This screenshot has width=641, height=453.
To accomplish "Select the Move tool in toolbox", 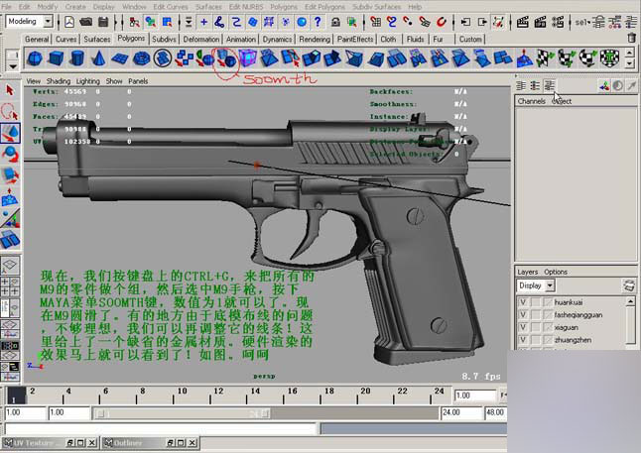I will [x=10, y=133].
